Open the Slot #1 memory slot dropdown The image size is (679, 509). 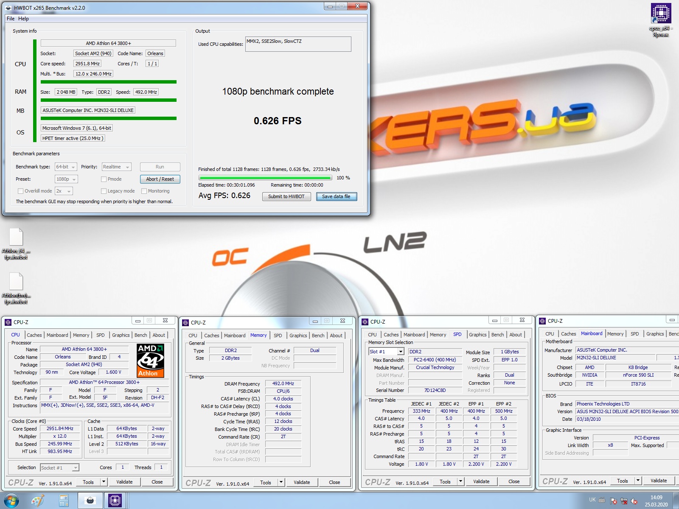[386, 352]
